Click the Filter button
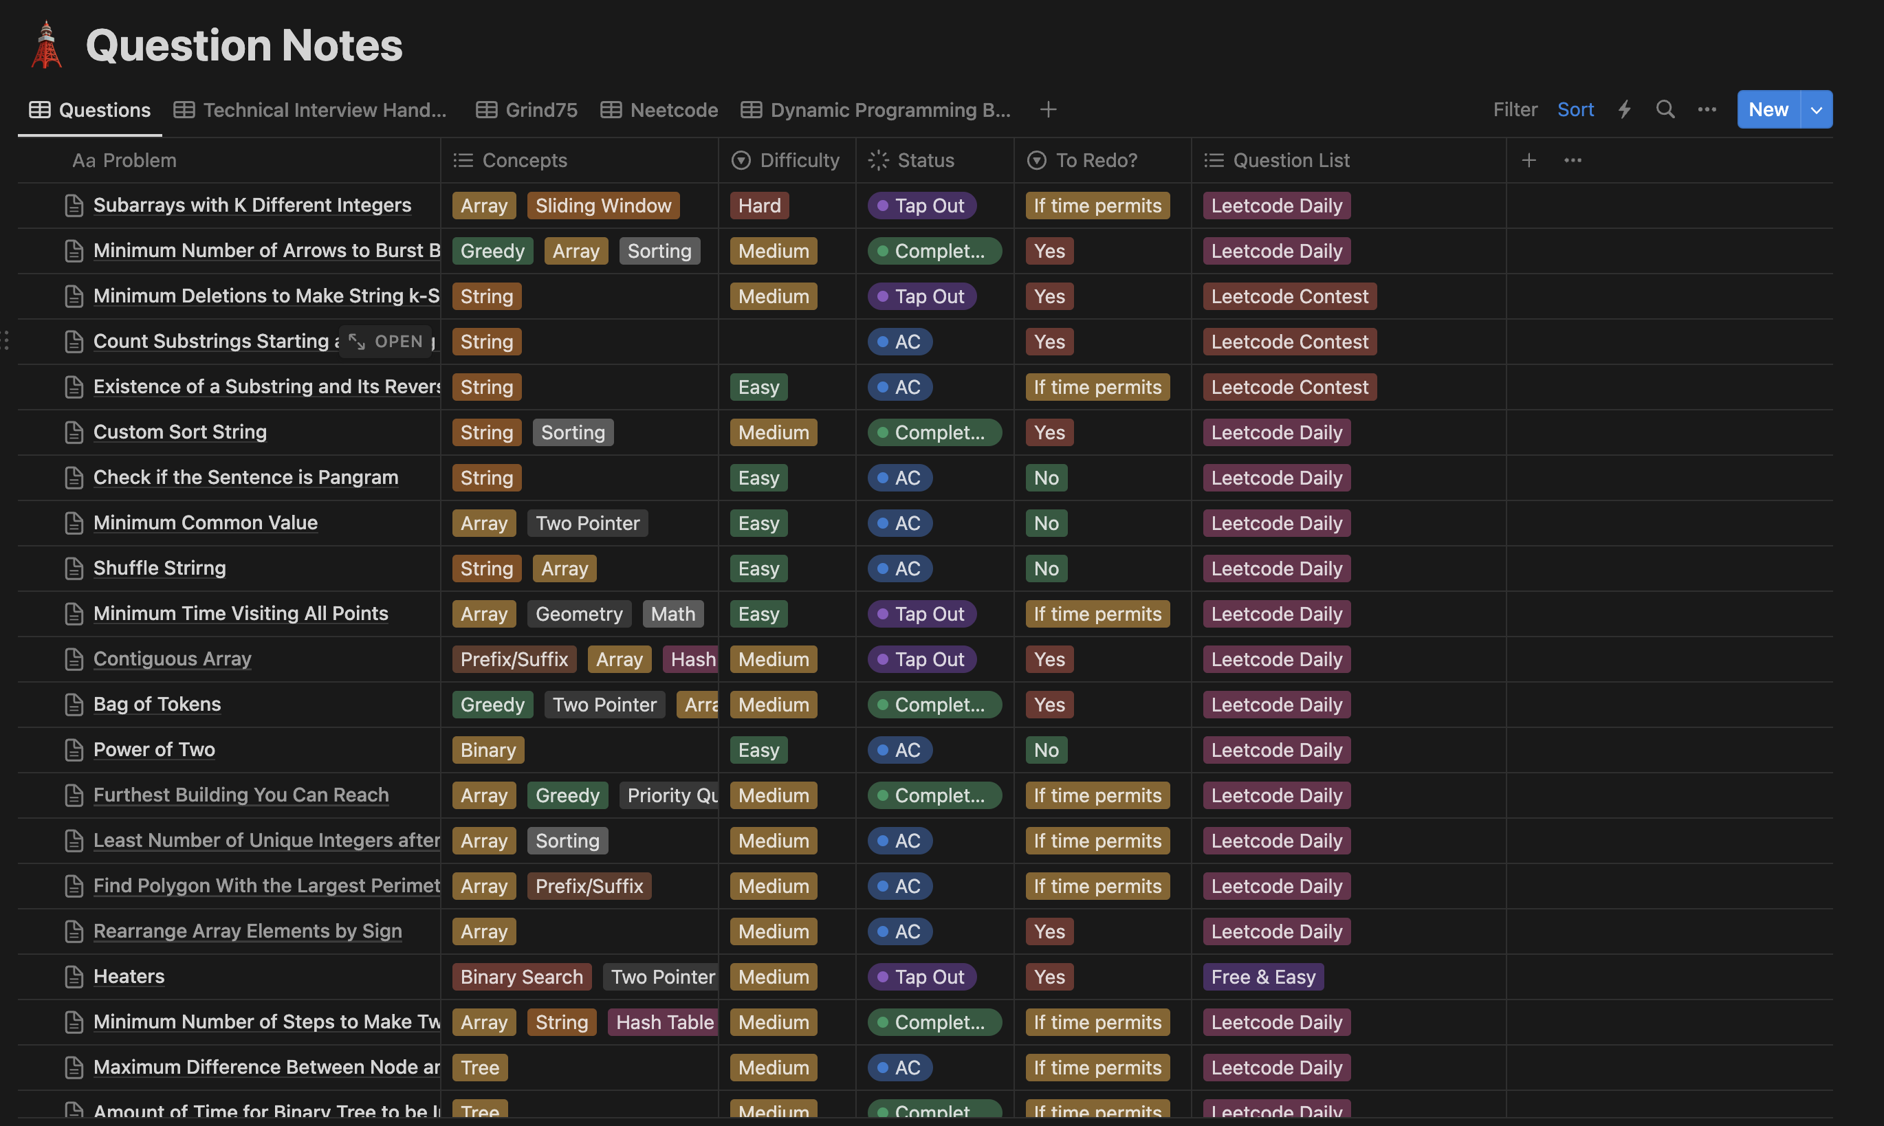 point(1515,109)
